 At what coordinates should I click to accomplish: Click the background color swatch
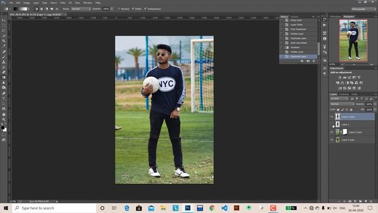[5, 130]
